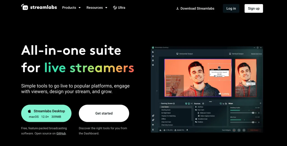Viewport: 287px width, 146px height.
Task: Click the icon right of vertical display toggle
Action: click(x=191, y=103)
